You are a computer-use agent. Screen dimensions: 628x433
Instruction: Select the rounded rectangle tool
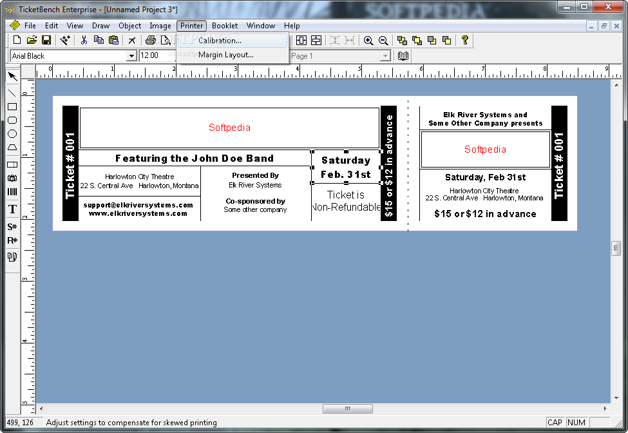pos(12,120)
